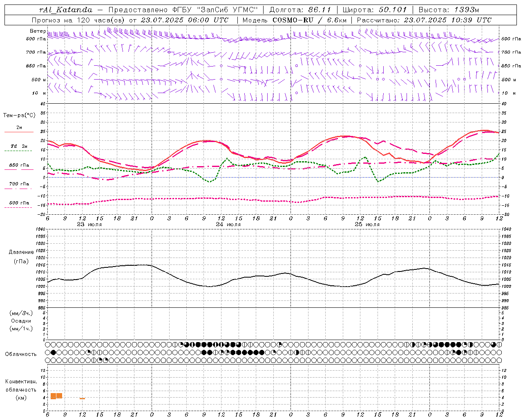Screen dimensions: 523x418
Task: Click the 25 июля date label
Action: click(x=367, y=225)
